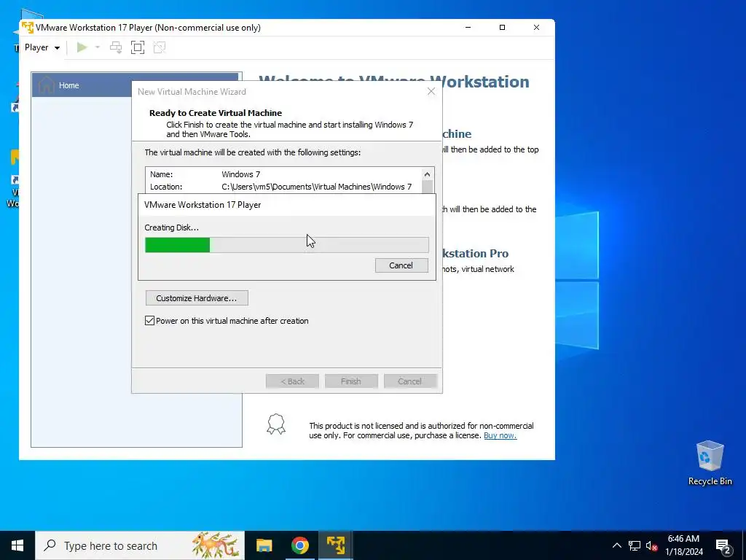746x560 pixels.
Task: Open the network status tray icon
Action: pos(635,545)
